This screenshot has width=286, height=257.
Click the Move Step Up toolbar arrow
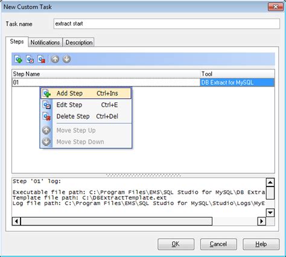55,59
